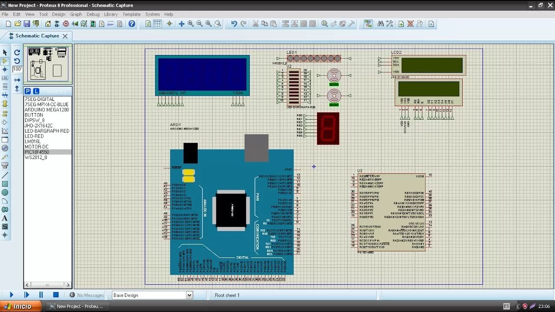
Task: Open the File menu
Action: (x=5, y=14)
